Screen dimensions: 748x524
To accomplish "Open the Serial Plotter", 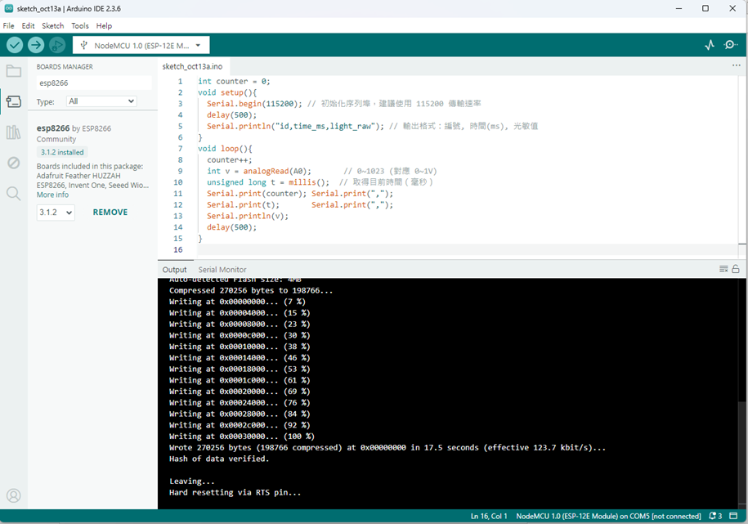I will (710, 45).
